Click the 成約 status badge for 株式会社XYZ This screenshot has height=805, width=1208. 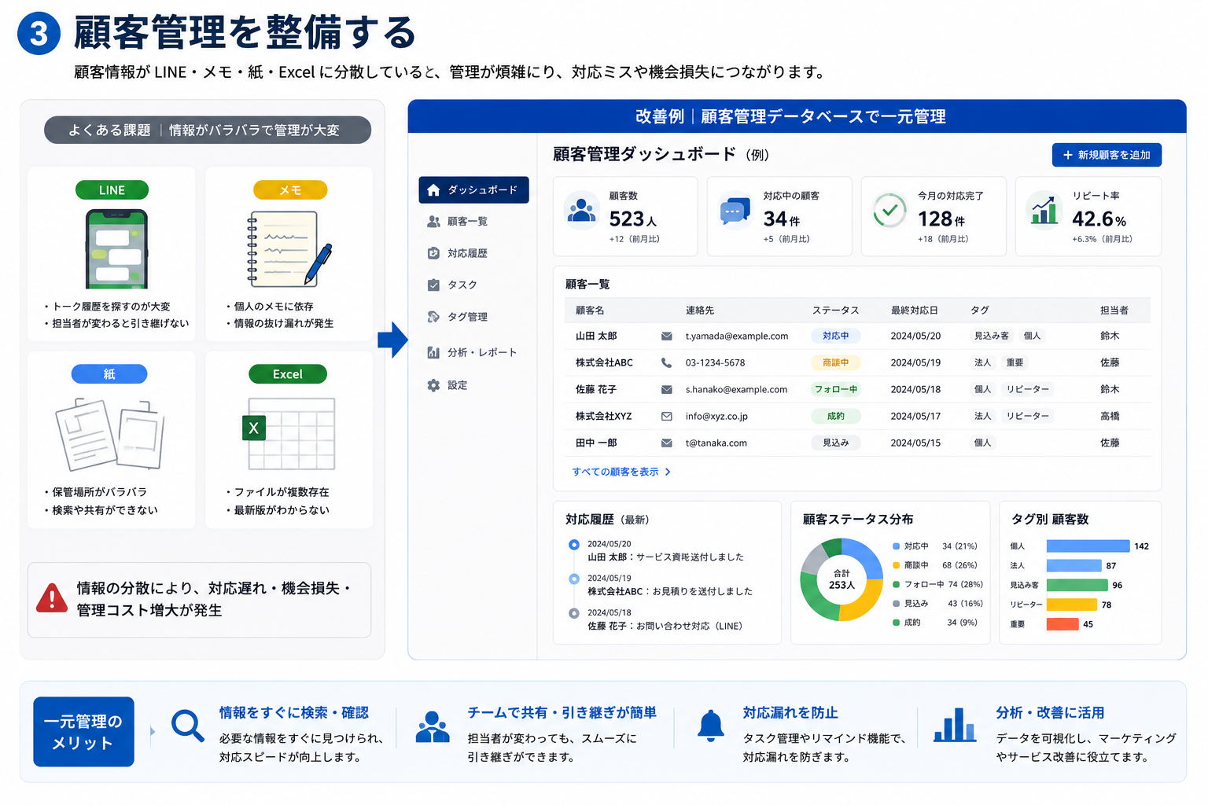pos(836,416)
